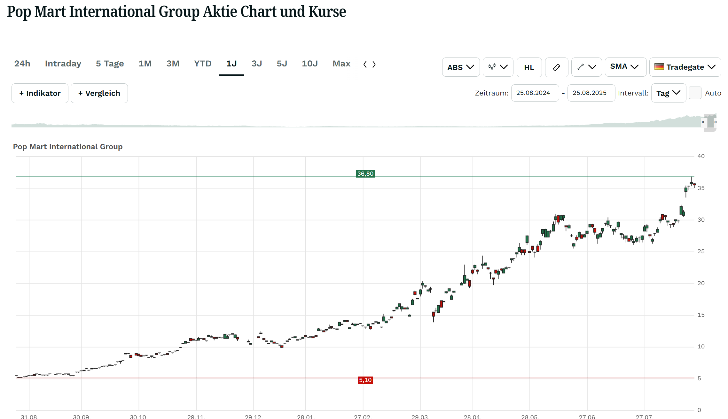Select the 3J range tab
Viewport: 728px width, 419px height.
[257, 64]
